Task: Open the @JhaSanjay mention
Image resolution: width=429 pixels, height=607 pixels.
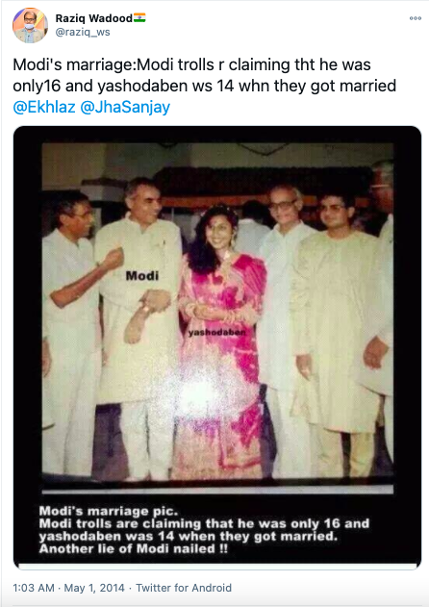Action: click(125, 107)
